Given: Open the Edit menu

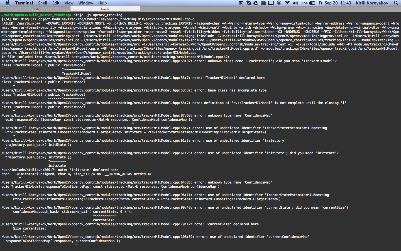Looking at the screenshot, I should pyautogui.click(x=56, y=3).
